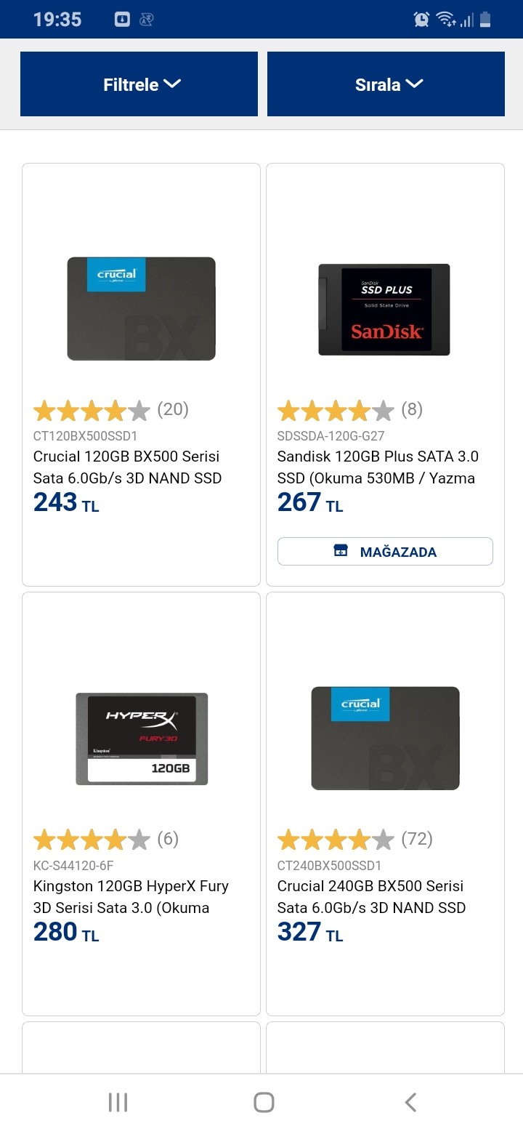Tap the MAĞAZADA store button
The width and height of the screenshot is (523, 1134).
(x=385, y=552)
